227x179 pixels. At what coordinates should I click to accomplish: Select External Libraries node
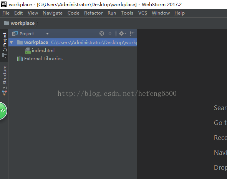pyautogui.click(x=43, y=59)
